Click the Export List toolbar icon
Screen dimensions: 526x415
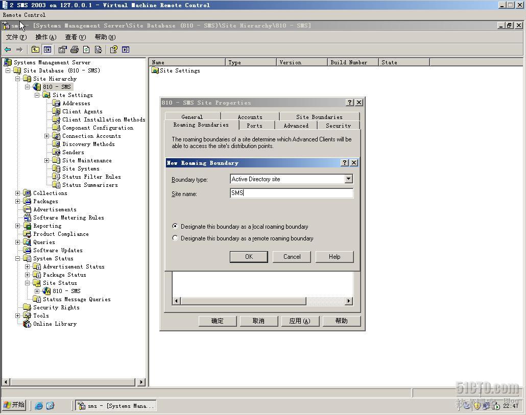click(98, 50)
